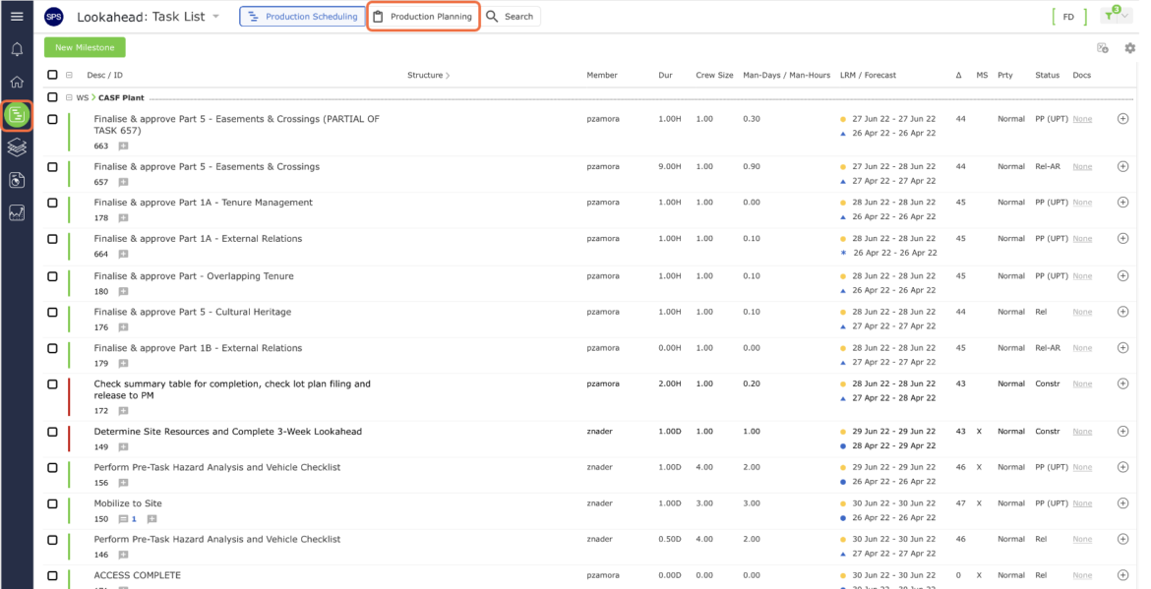Image resolution: width=1151 pixels, height=589 pixels.
Task: Sort by the Status column header
Action: [1047, 75]
